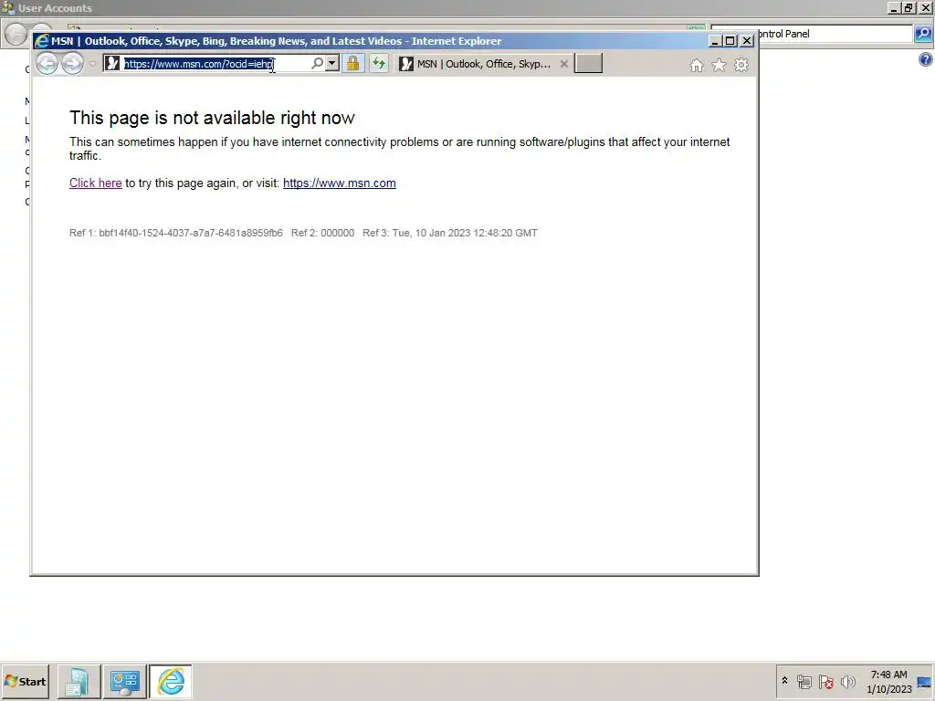Click User Accounts window back arrow
Viewport: 935px width, 701px height.
(16, 34)
